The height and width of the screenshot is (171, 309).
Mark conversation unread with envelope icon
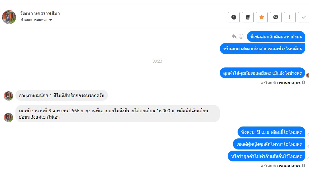click(x=276, y=17)
